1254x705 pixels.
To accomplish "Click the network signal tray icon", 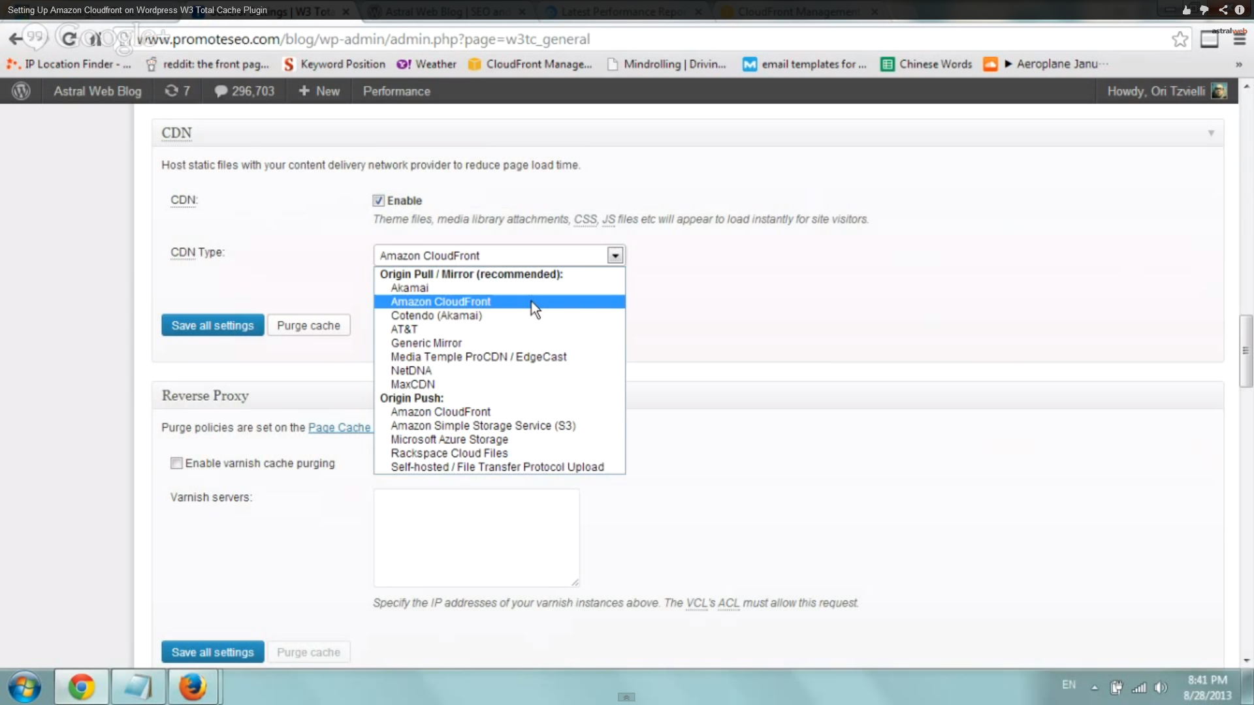I will (1139, 687).
